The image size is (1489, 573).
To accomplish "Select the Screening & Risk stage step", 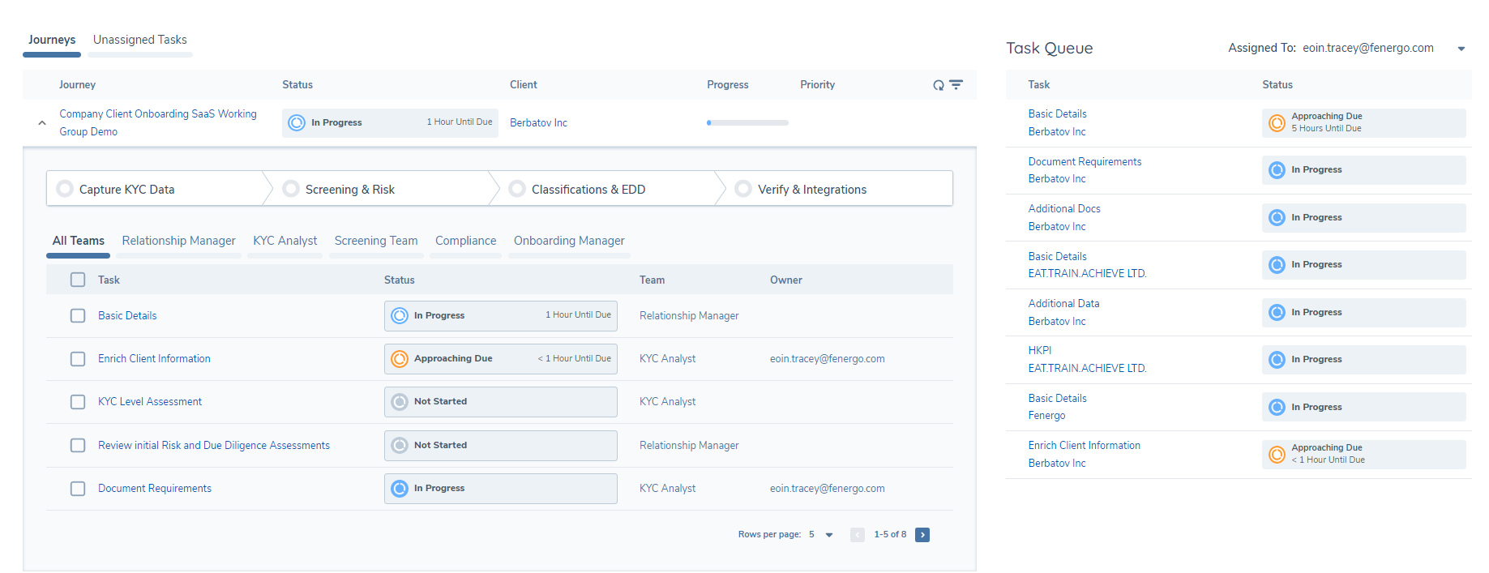I will (349, 190).
